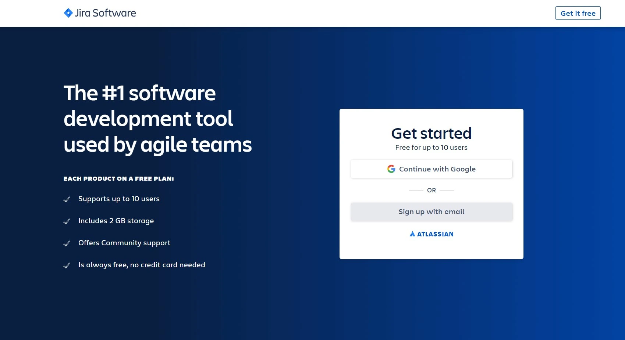Click the Get started heading
This screenshot has height=340, width=625.
pyautogui.click(x=431, y=133)
